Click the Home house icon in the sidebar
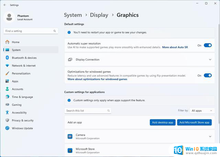The image size is (220, 157). tap(7, 42)
